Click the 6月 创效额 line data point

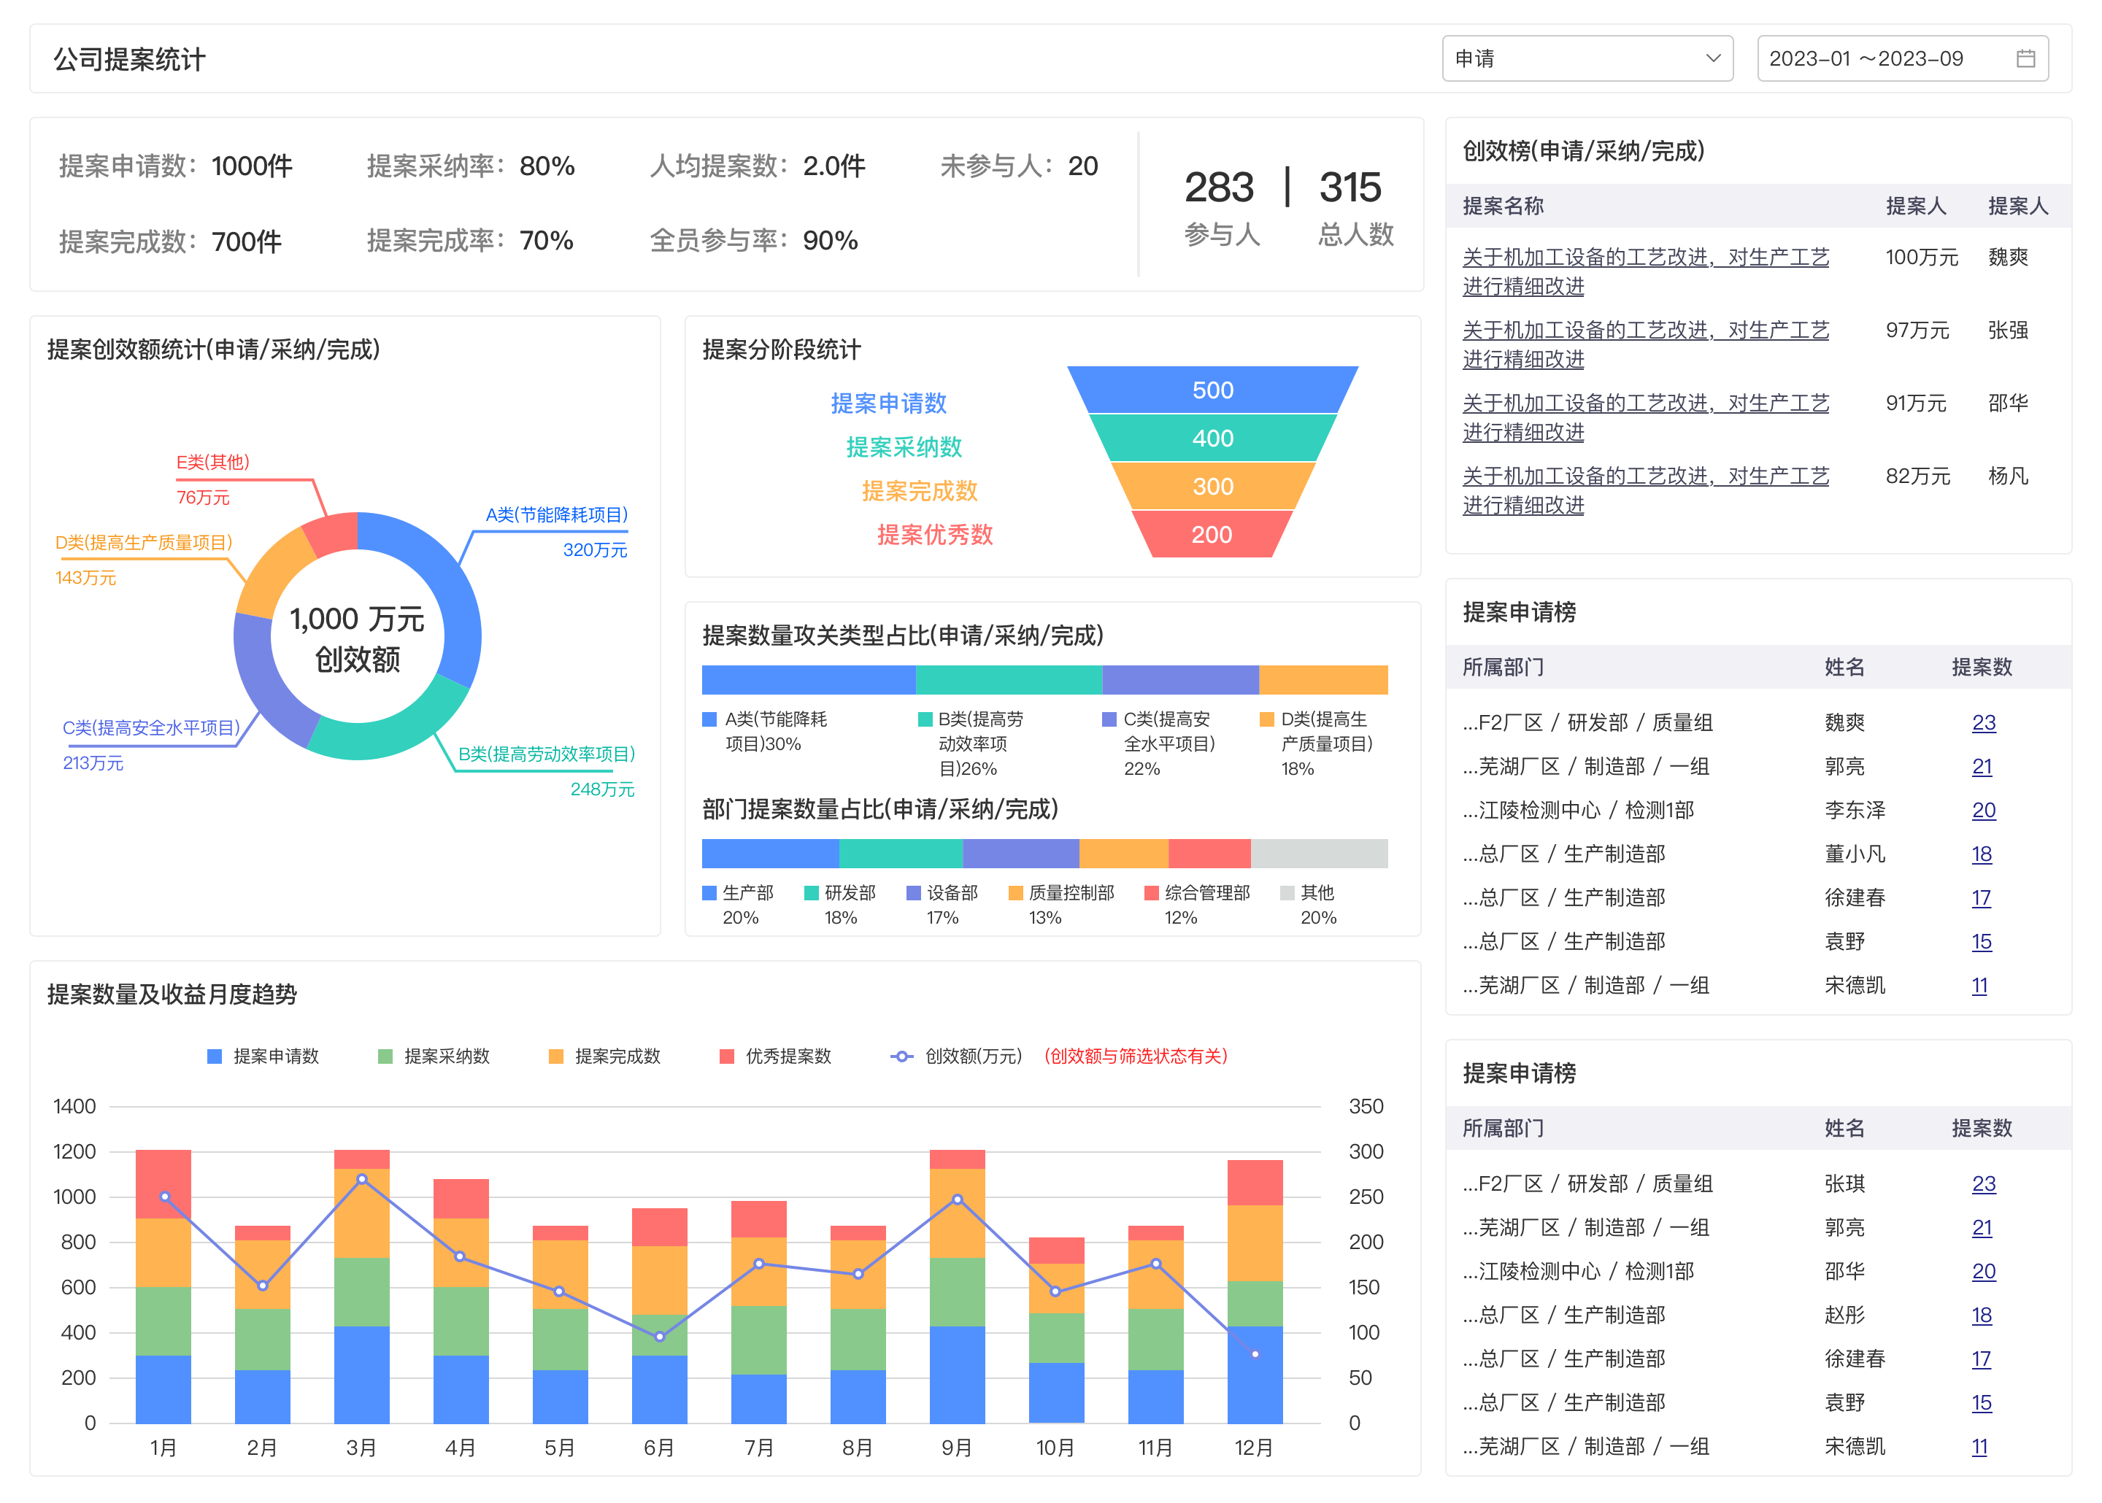coord(660,1337)
